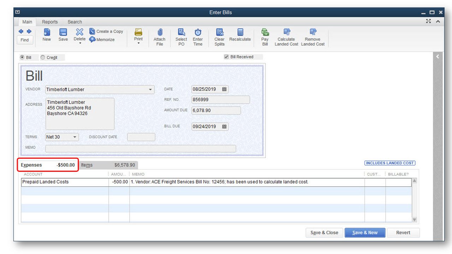
Task: Click the Attach File paperclip icon
Action: [x=159, y=32]
